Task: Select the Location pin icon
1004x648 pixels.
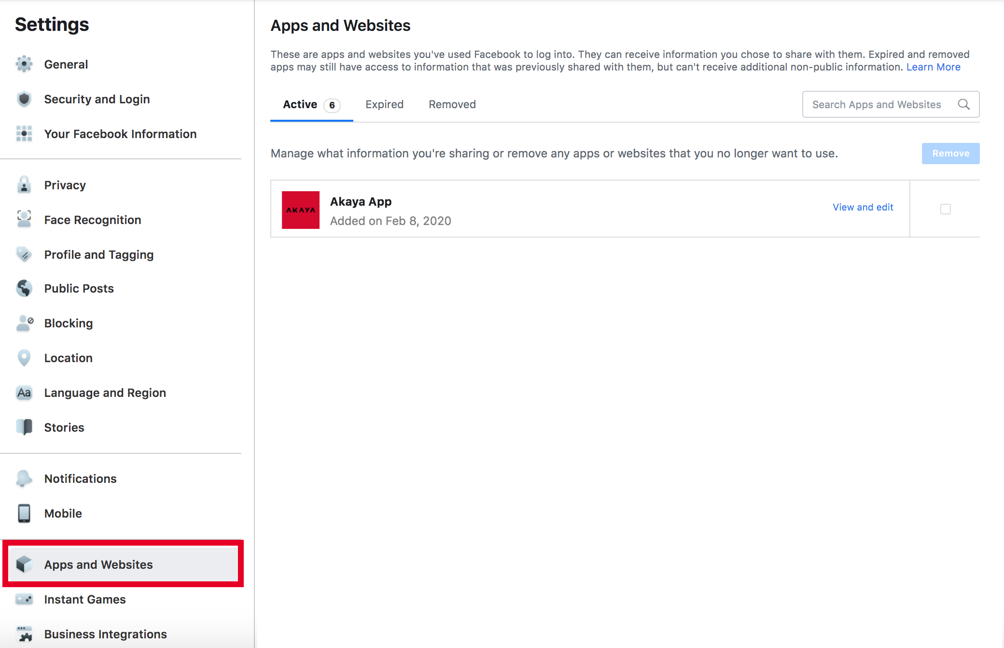Action: 24,357
